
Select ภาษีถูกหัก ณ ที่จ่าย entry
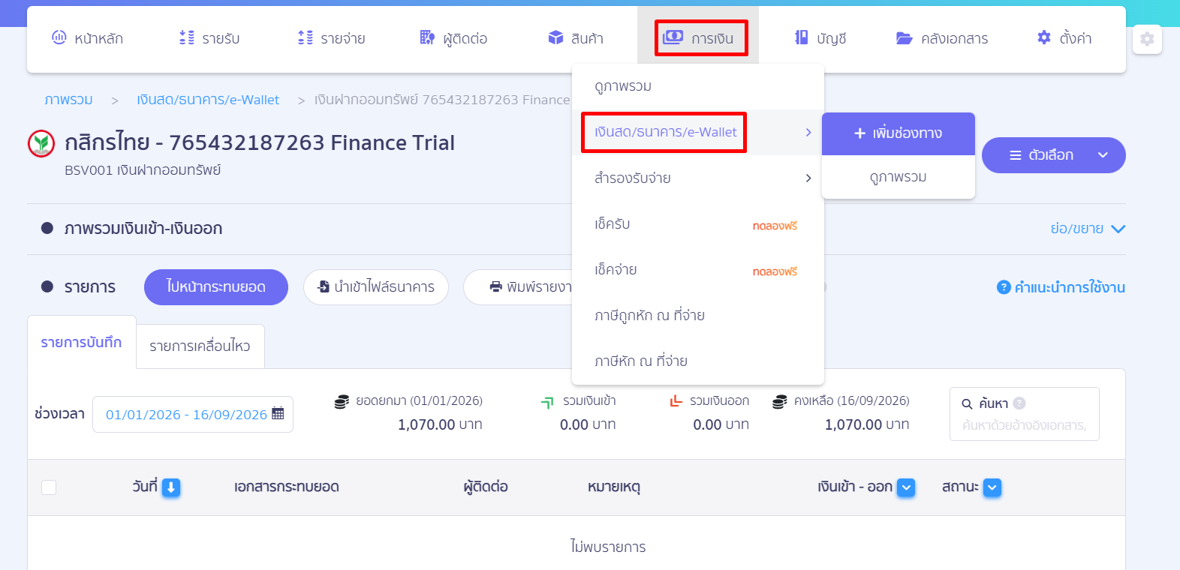point(698,316)
